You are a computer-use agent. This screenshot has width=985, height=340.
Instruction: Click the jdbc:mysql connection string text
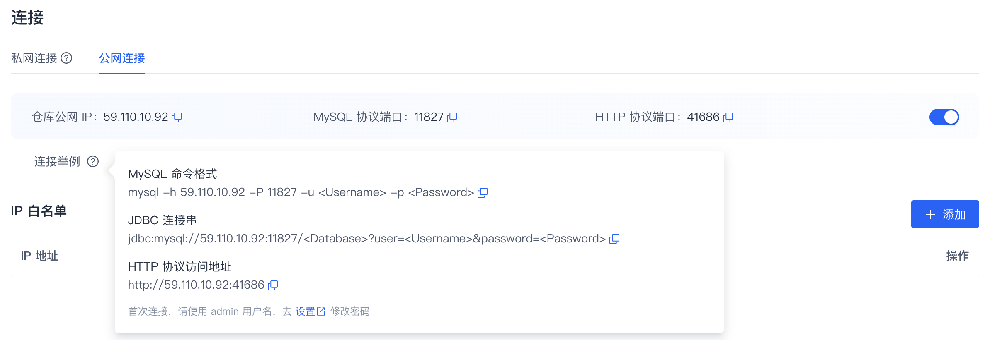click(367, 239)
